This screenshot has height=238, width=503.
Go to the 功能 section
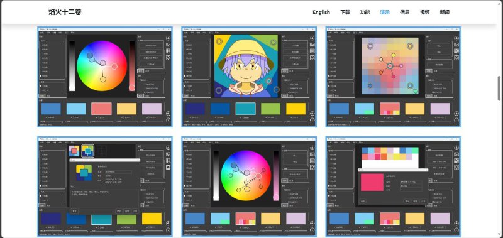[x=365, y=12]
